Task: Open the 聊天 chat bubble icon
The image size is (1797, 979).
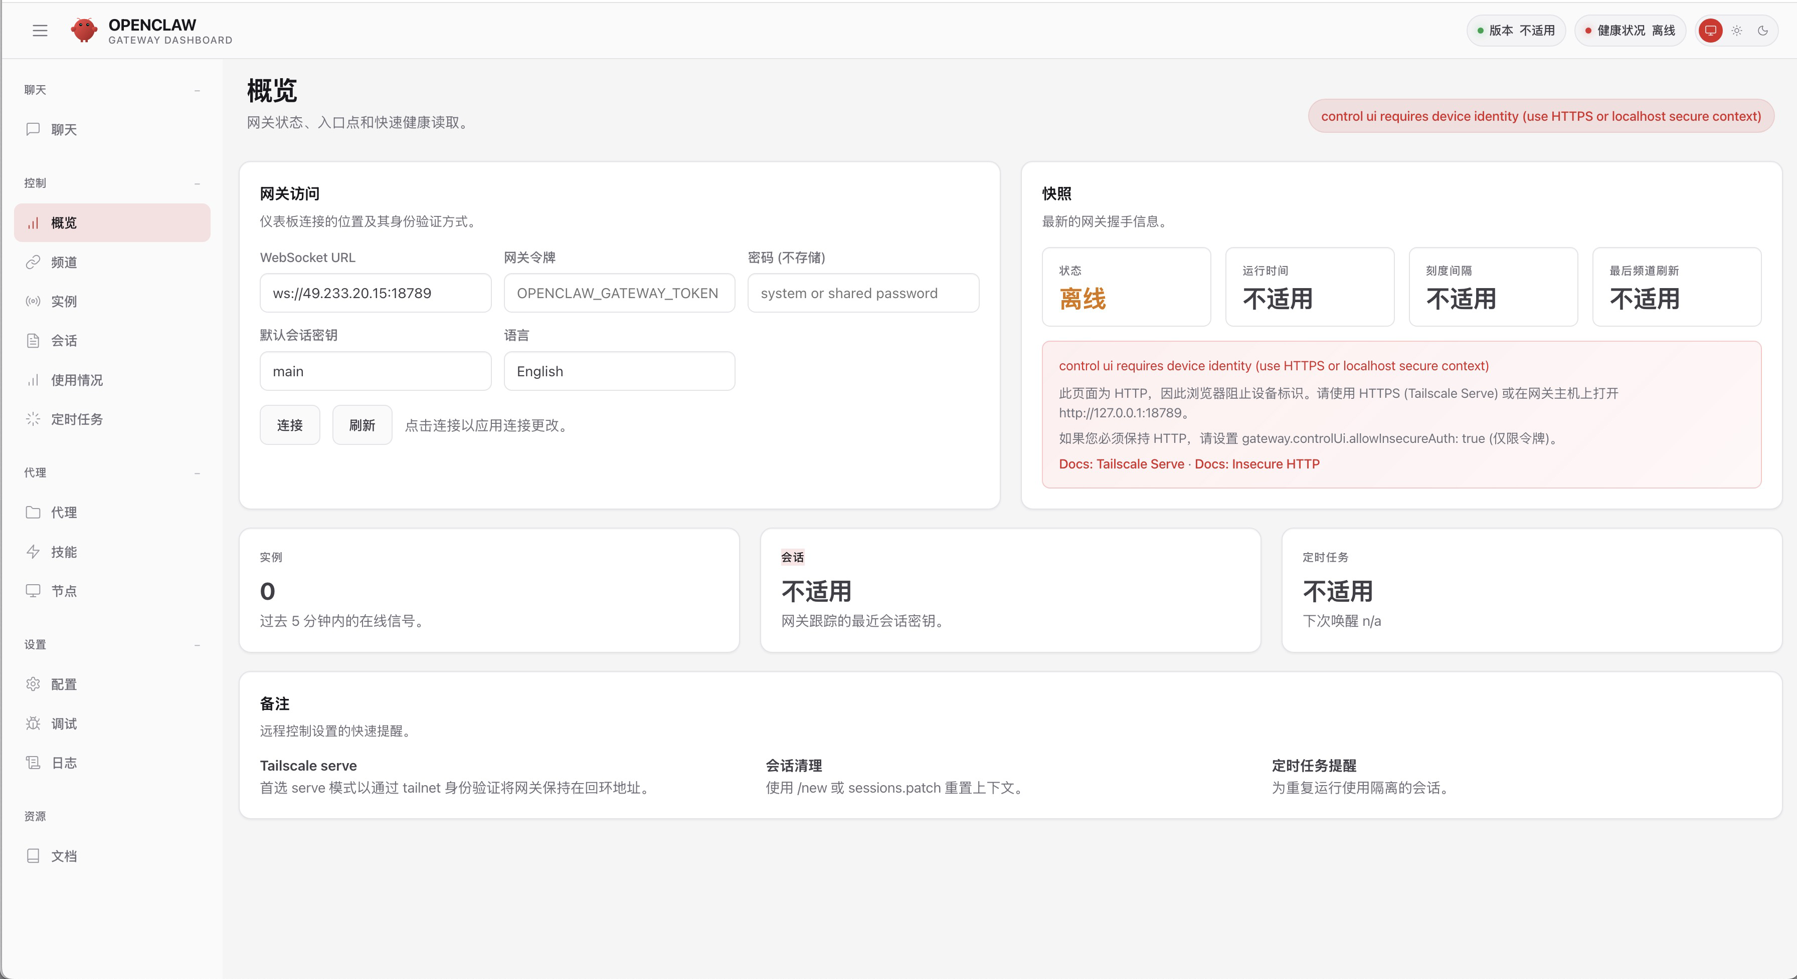Action: tap(33, 129)
